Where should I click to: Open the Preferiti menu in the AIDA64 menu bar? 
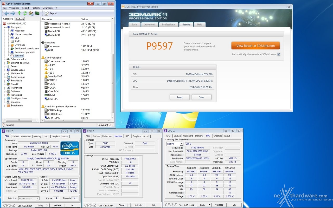coord(36,8)
